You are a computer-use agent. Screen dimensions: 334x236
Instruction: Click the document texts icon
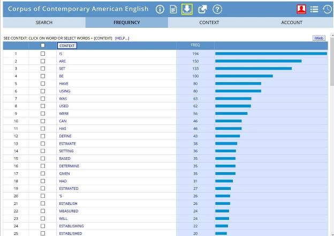[x=173, y=9]
